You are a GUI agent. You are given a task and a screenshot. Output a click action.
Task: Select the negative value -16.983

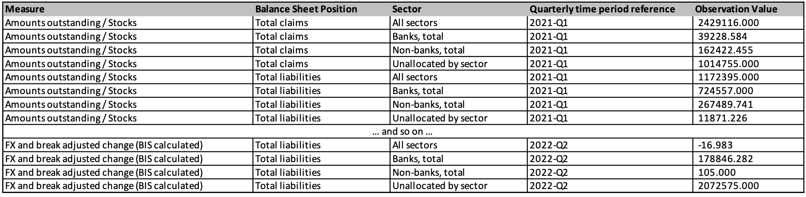712,145
